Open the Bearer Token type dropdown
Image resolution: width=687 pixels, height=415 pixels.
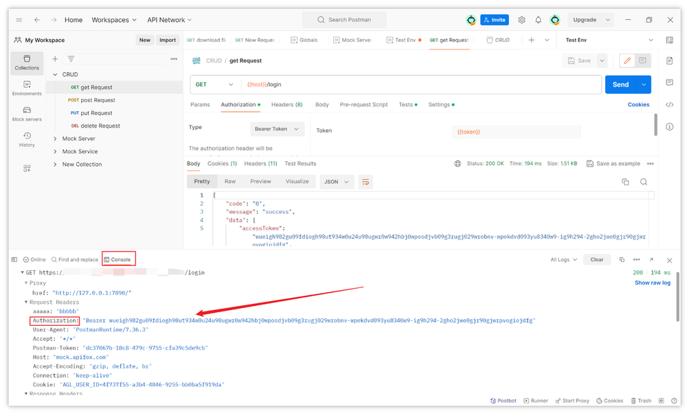[x=278, y=129]
